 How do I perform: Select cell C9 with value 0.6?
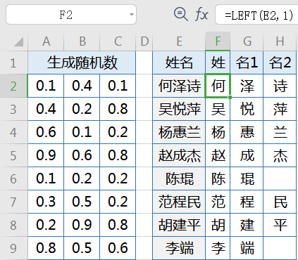tap(118, 248)
